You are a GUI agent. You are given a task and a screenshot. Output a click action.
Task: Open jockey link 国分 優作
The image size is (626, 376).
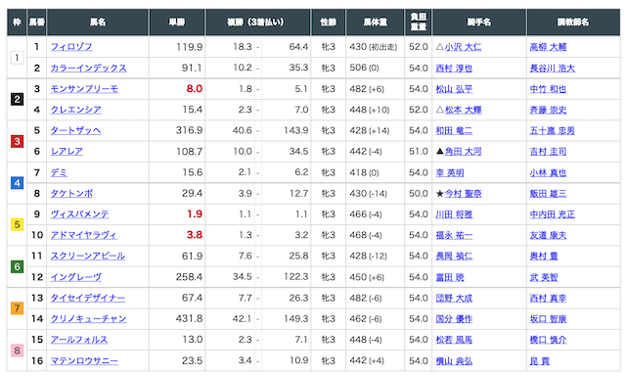pos(454,319)
